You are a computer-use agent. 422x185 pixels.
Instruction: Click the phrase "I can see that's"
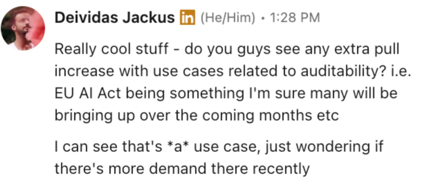pyautogui.click(x=109, y=147)
